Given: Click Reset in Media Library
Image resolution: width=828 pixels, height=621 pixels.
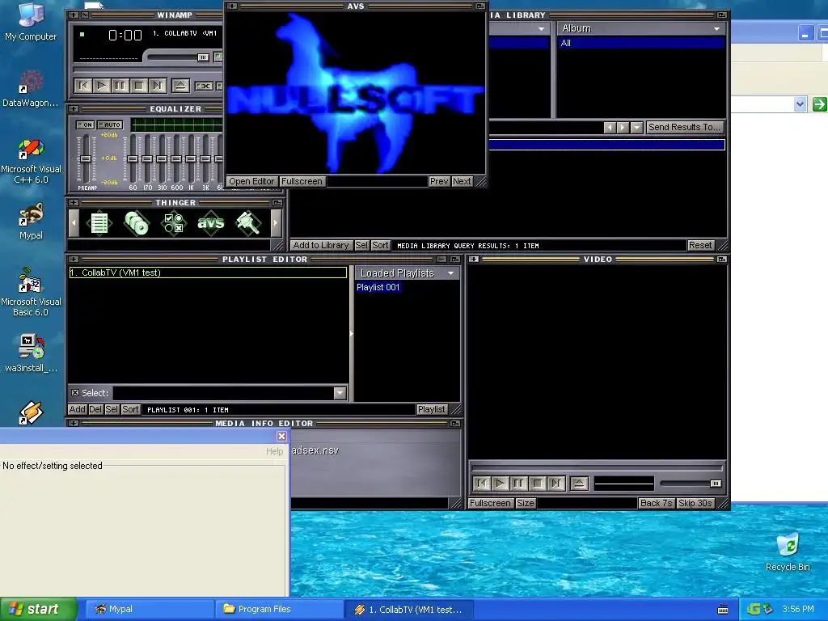Looking at the screenshot, I should pyautogui.click(x=700, y=246).
